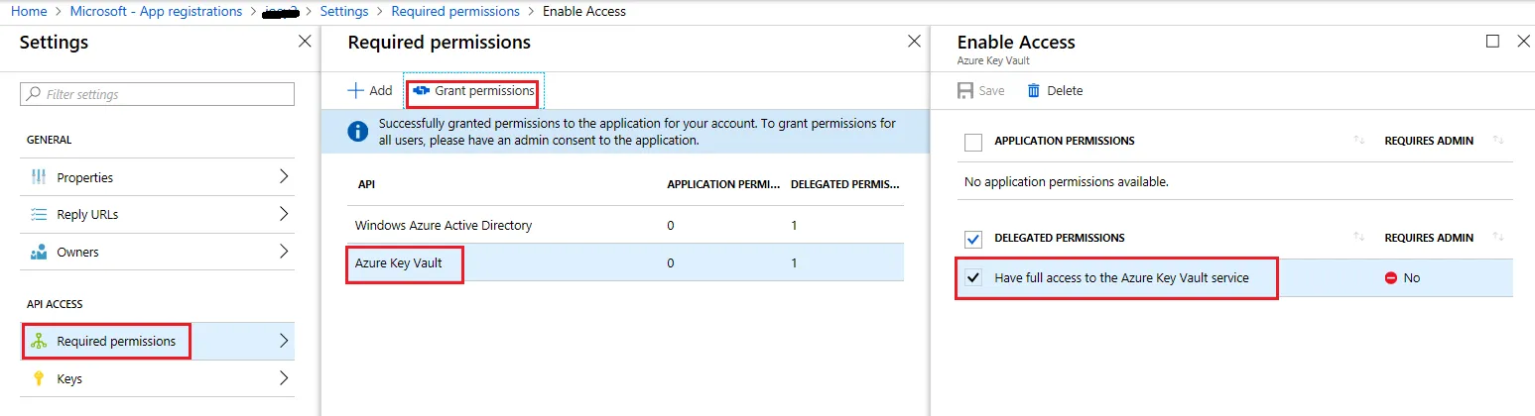Toggle the Application Permissions header checkbox
The height and width of the screenshot is (416, 1535).
[973, 142]
